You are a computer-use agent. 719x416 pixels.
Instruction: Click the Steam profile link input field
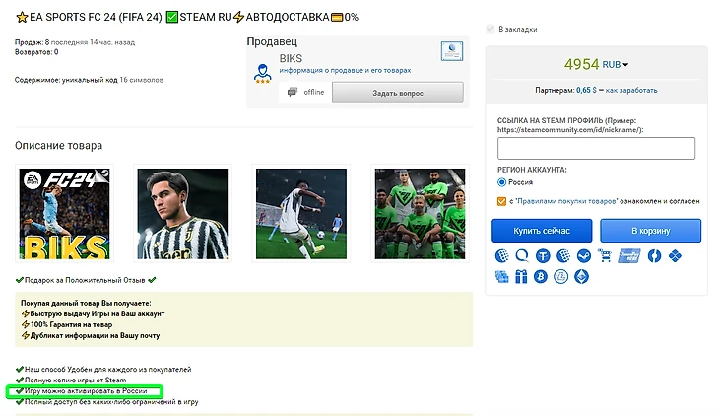(x=596, y=148)
